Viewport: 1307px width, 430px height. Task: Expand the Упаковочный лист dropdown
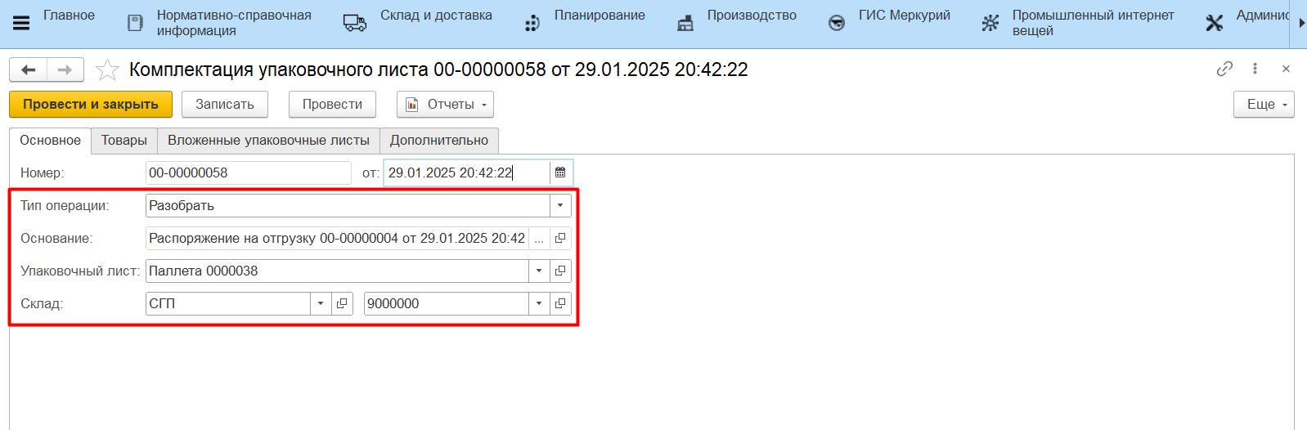[x=539, y=271]
